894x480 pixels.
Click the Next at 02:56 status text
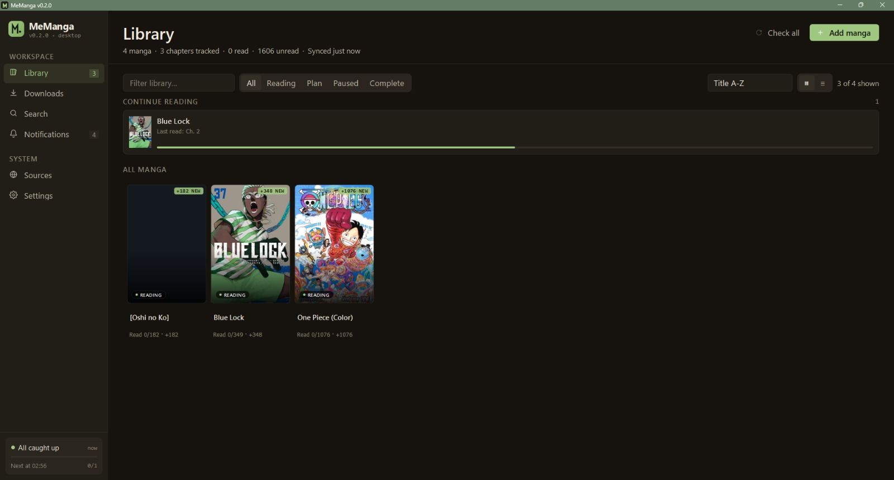(28, 466)
